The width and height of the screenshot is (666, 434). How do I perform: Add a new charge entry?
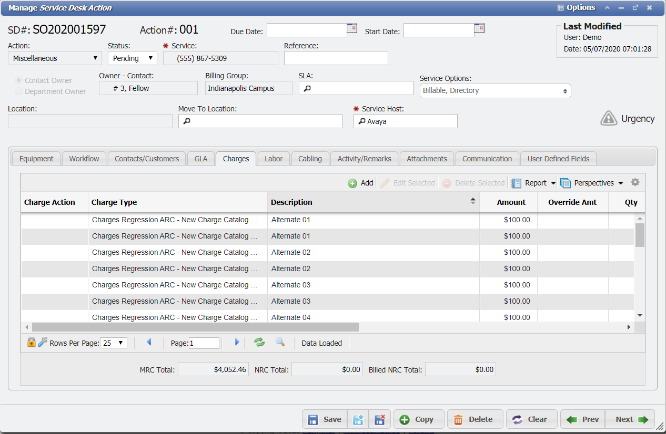pos(361,182)
